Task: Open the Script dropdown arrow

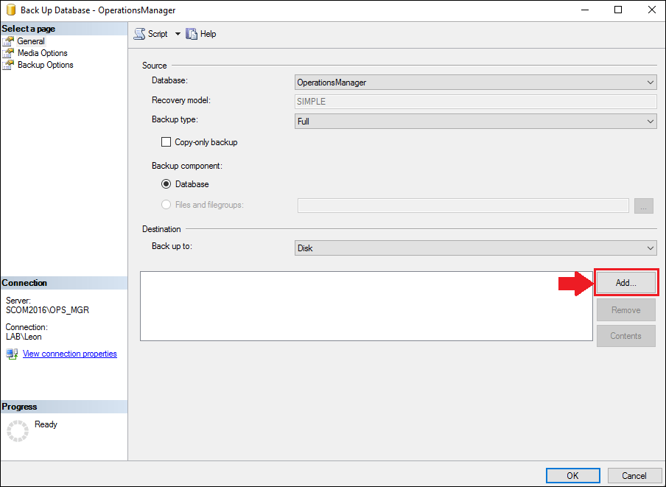Action: [x=178, y=34]
